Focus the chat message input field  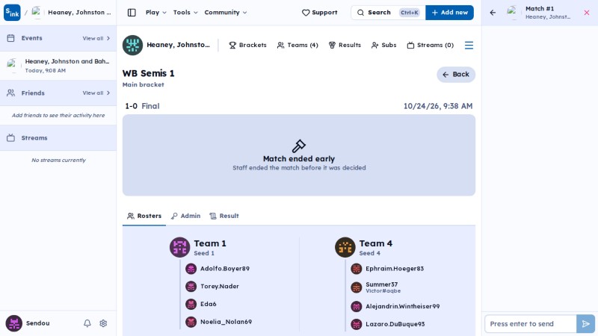[x=531, y=324]
